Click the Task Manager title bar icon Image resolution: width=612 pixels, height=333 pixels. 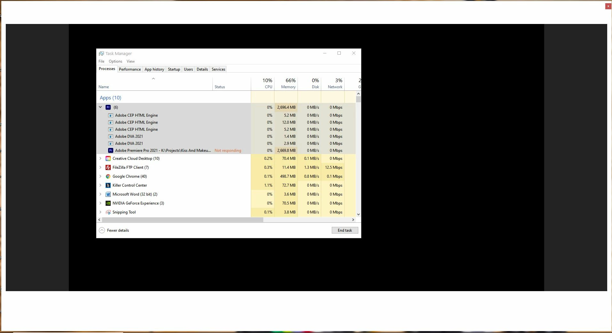[x=101, y=53]
